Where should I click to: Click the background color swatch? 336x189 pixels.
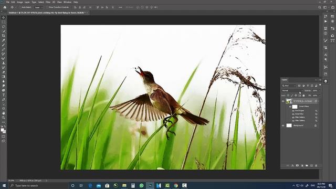[5, 132]
